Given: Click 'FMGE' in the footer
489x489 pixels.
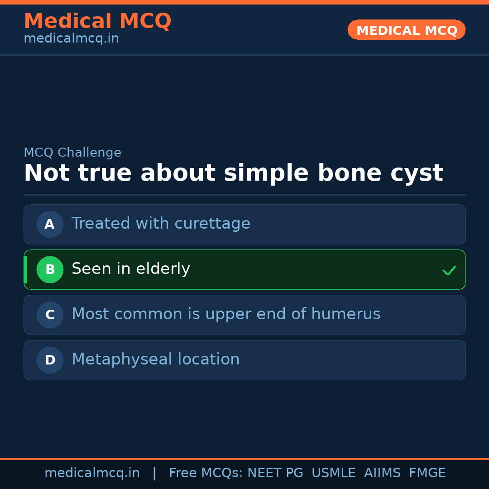Looking at the screenshot, I should click(427, 473).
